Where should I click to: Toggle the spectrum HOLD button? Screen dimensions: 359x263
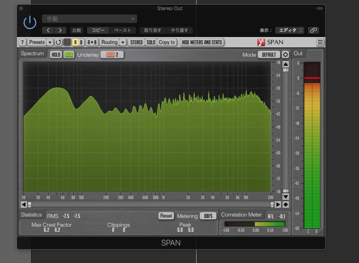56,54
